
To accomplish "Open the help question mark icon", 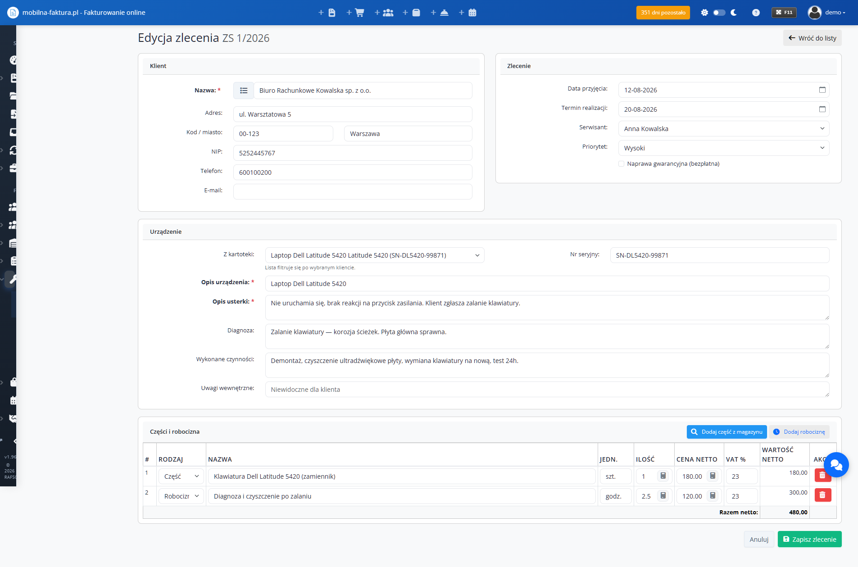I will 756,13.
